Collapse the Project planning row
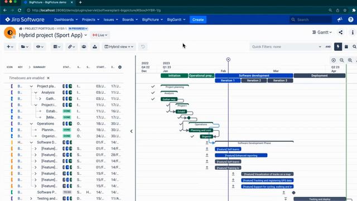The height and width of the screenshot is (201, 357). coord(31,87)
